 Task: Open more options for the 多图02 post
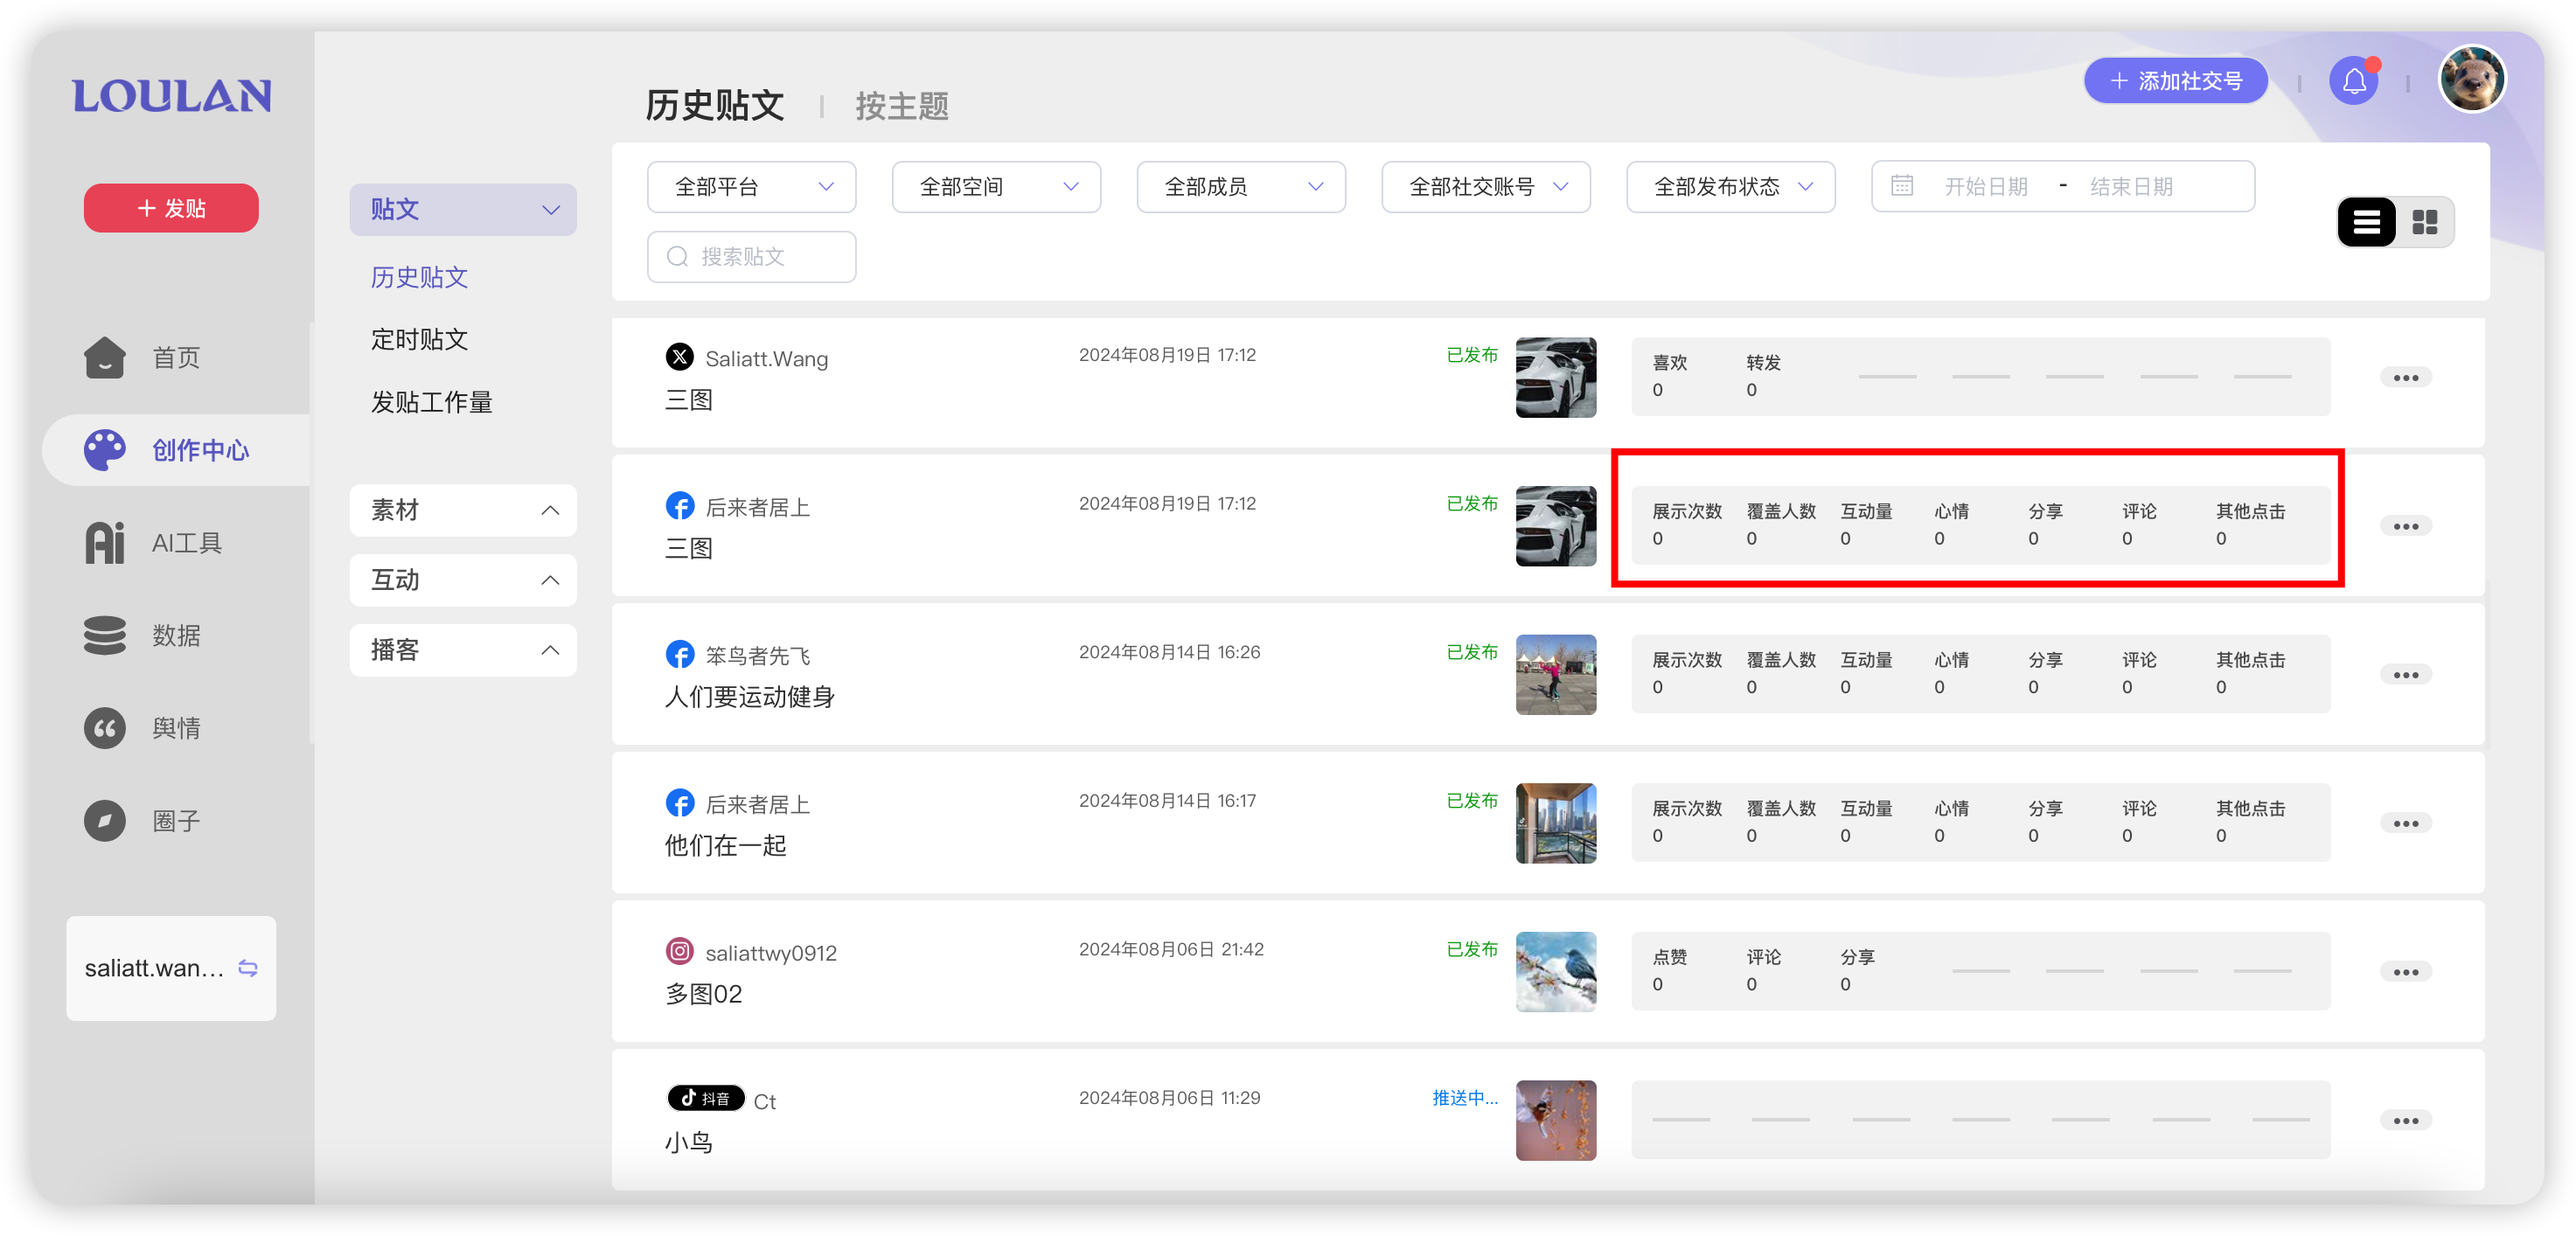coord(2406,972)
